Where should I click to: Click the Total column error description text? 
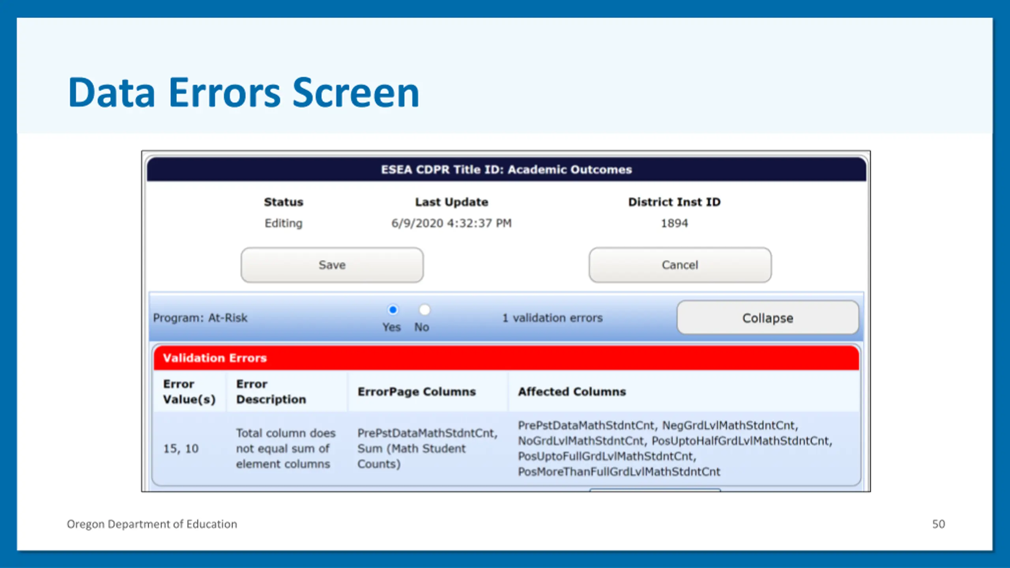coord(286,448)
